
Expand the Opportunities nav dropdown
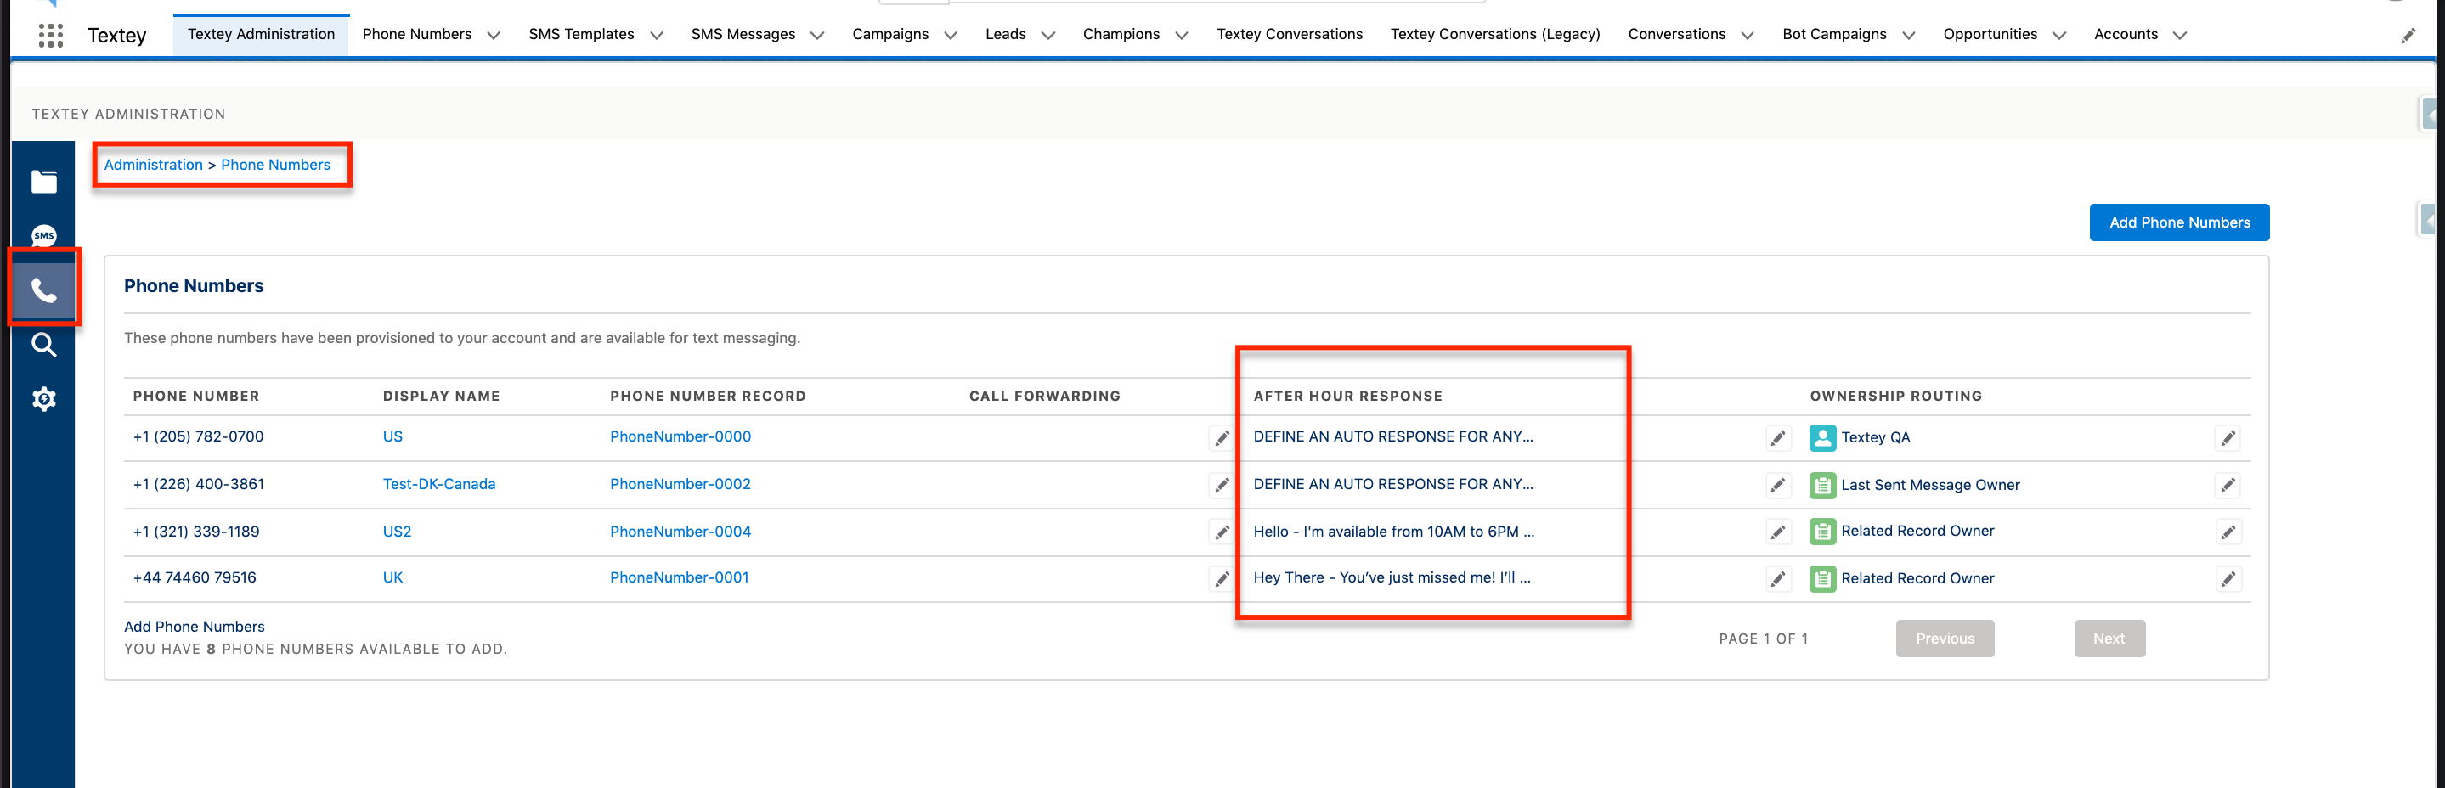tap(2058, 35)
